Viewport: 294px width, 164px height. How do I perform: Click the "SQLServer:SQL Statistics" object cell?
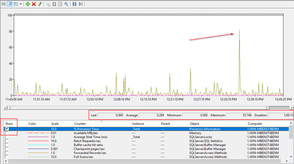(x=206, y=141)
